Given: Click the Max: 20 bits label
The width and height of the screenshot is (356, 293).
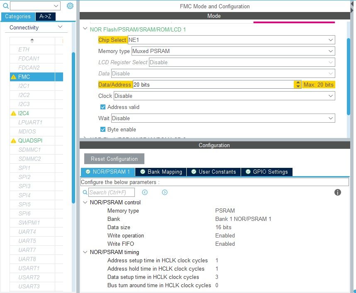Looking at the screenshot, I should pyautogui.click(x=319, y=85).
